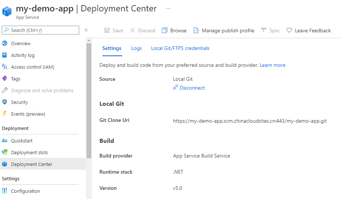342x199 pixels.
Task: Focus the Search (Ctrl+/) input box
Action: (x=40, y=30)
